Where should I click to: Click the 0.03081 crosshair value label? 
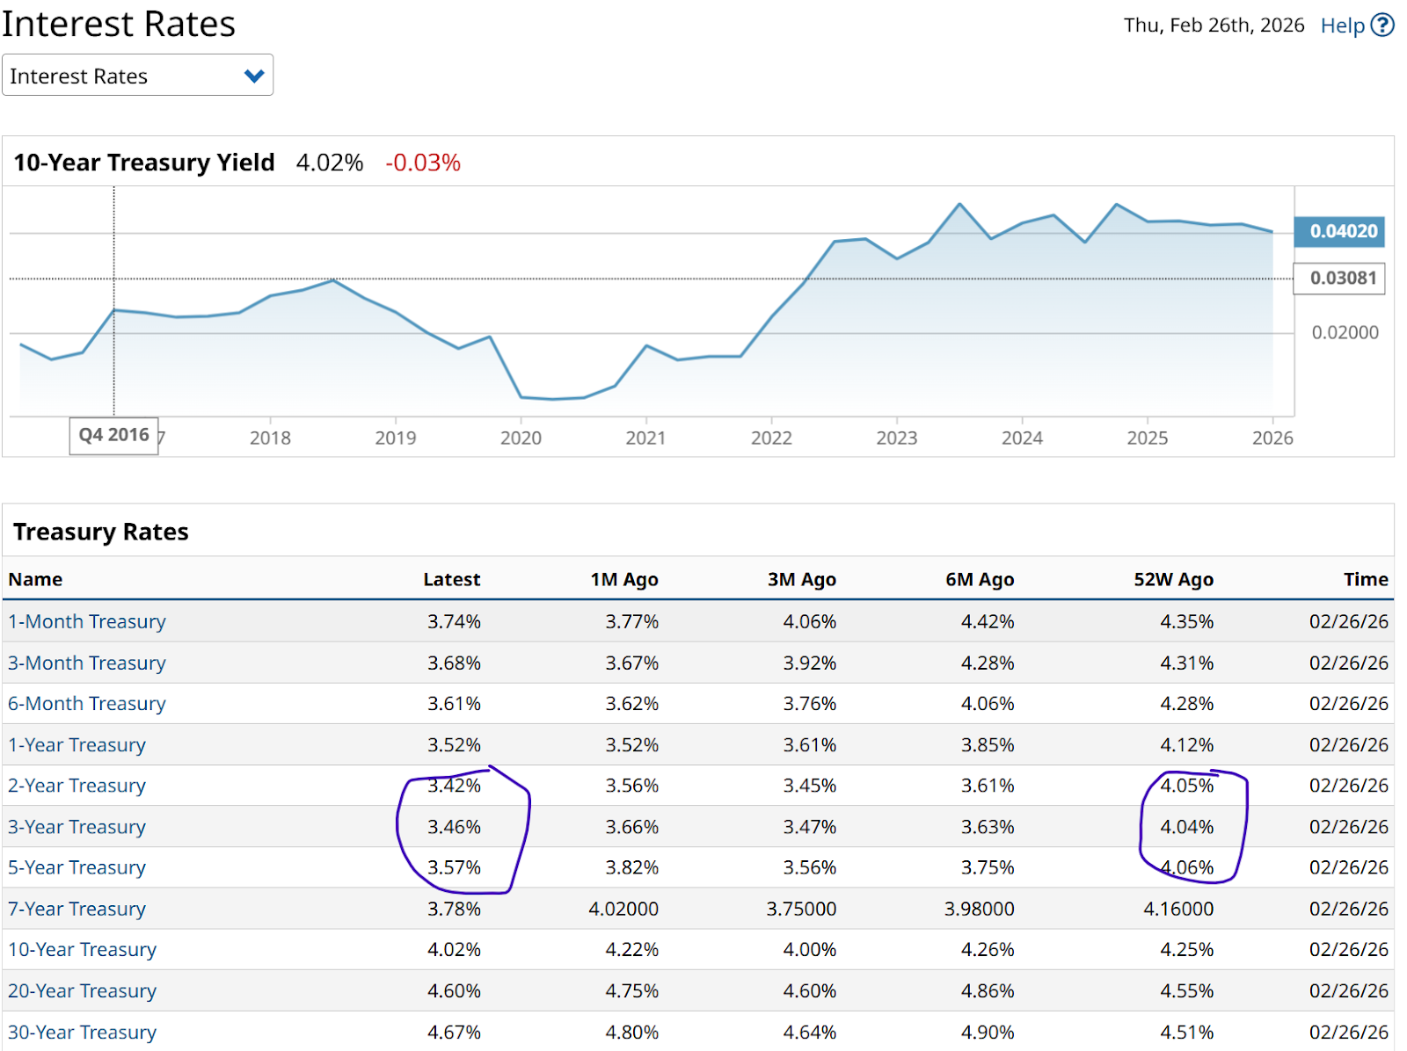point(1342,279)
